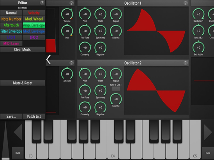Play the C4 key on the keyboard

pos(113,151)
